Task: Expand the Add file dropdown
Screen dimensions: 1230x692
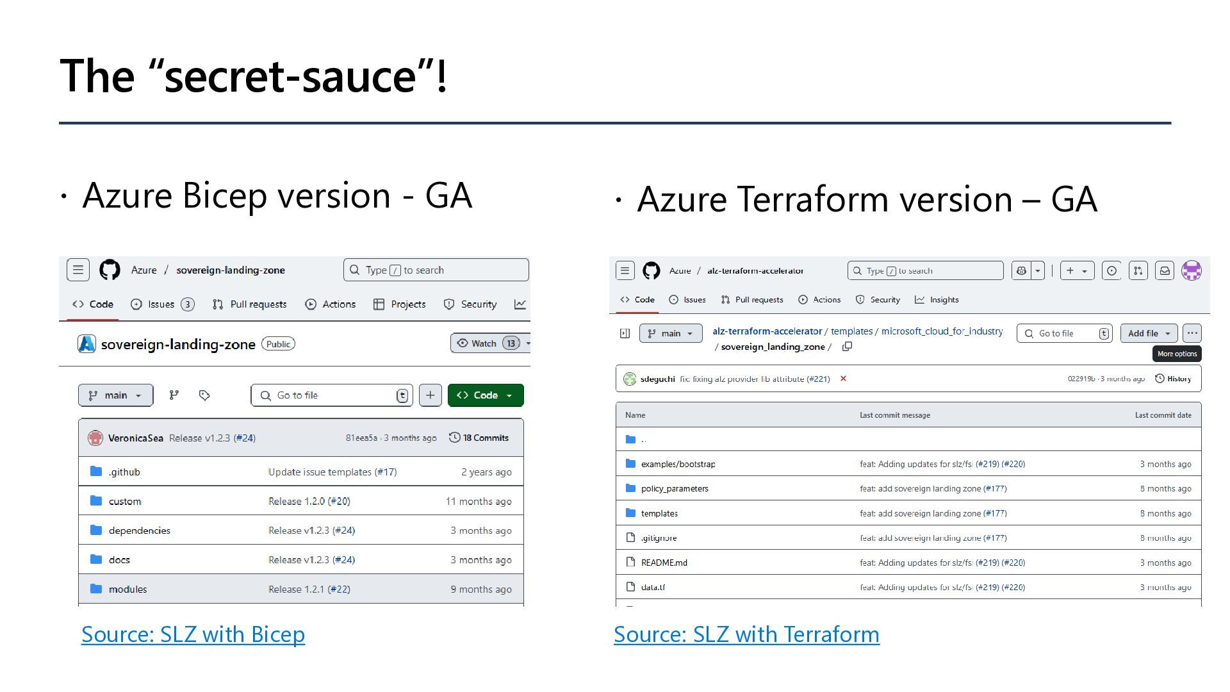Action: tap(1149, 333)
